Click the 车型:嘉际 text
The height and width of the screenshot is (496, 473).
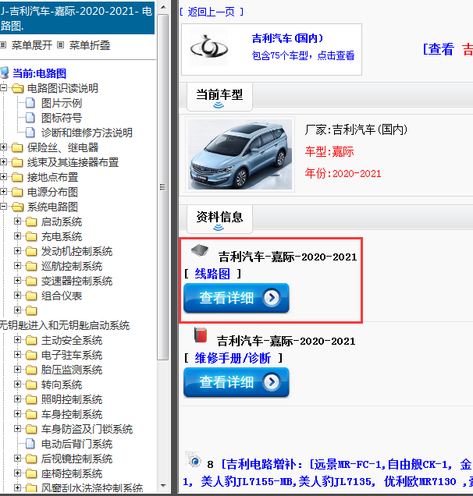coord(329,151)
